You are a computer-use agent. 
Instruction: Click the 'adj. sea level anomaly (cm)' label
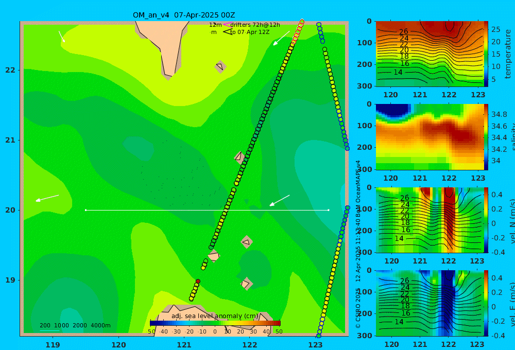(215, 316)
